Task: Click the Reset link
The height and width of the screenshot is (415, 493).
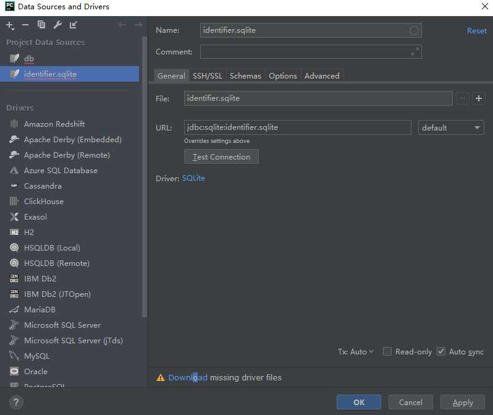Action: 477,31
